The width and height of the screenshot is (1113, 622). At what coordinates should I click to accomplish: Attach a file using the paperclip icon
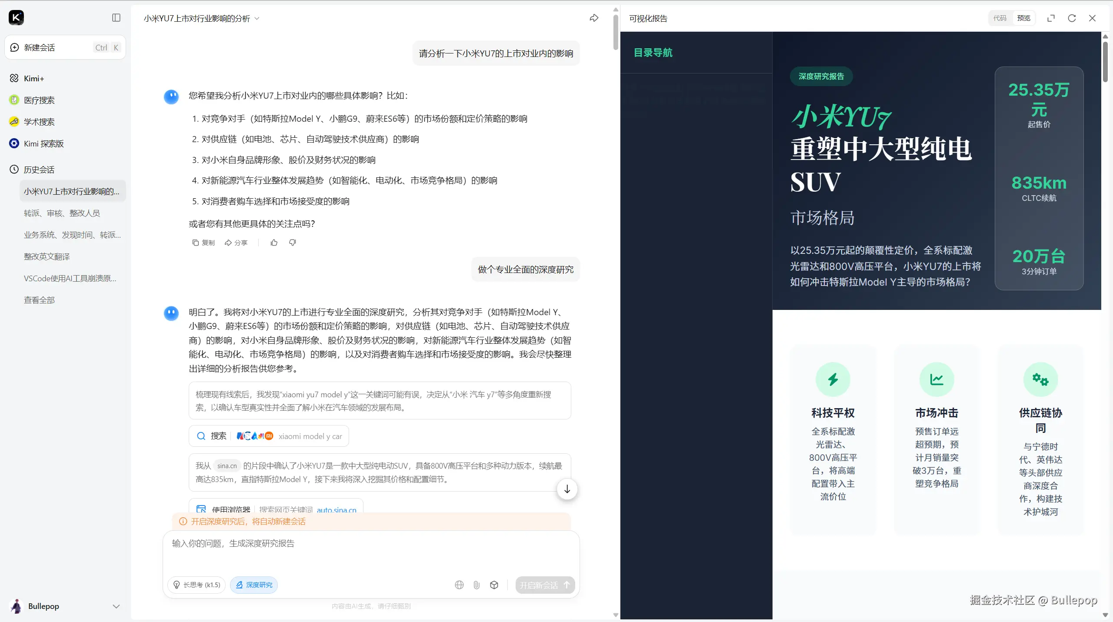click(476, 585)
